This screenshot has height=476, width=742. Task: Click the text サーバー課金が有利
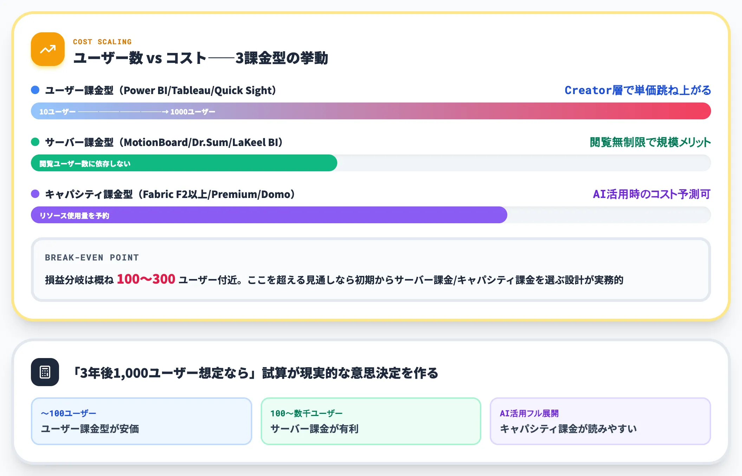pos(314,429)
